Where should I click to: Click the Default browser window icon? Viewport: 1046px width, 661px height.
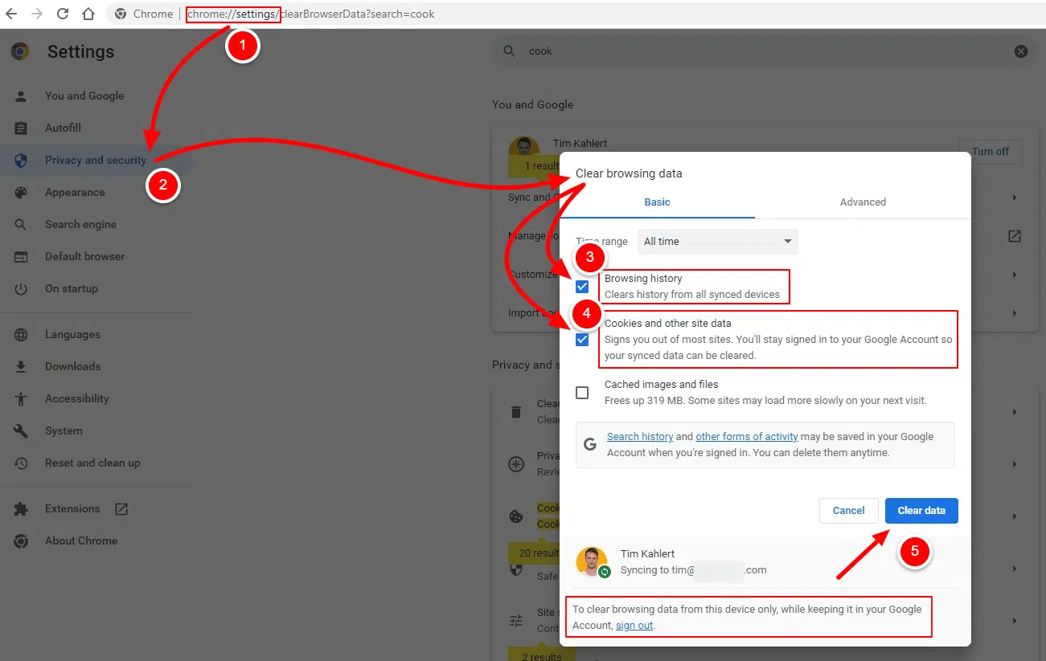(21, 256)
